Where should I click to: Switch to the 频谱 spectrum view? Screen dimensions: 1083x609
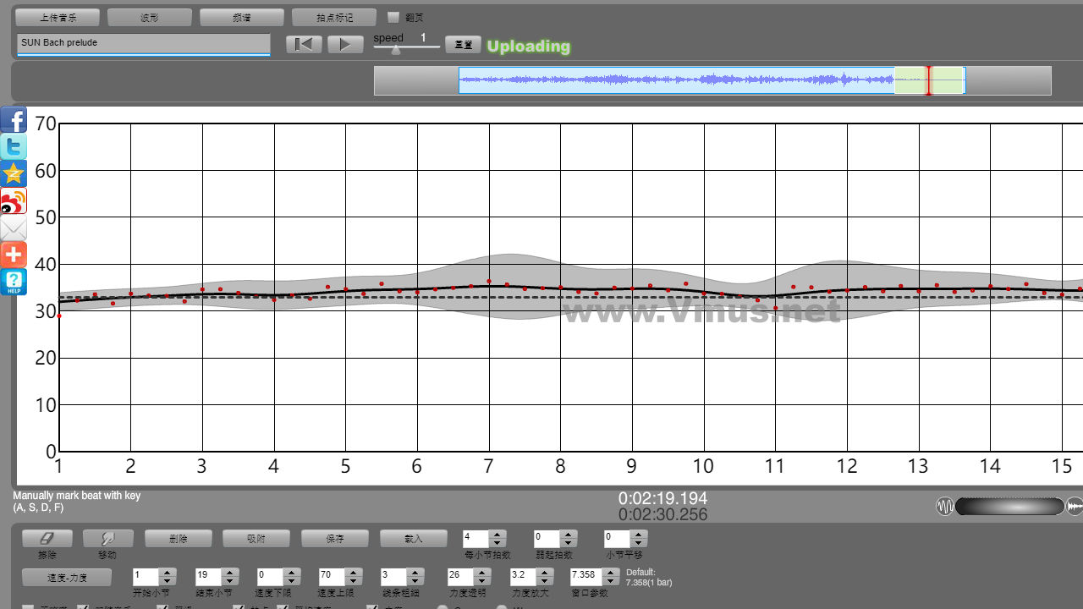pyautogui.click(x=242, y=17)
